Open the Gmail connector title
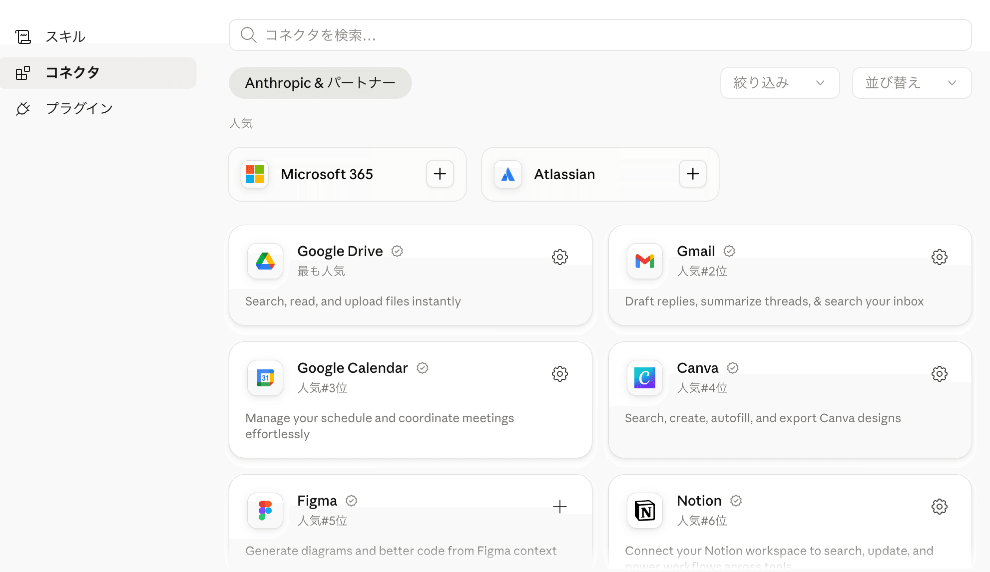Viewport: 990px width, 572px height. (696, 251)
